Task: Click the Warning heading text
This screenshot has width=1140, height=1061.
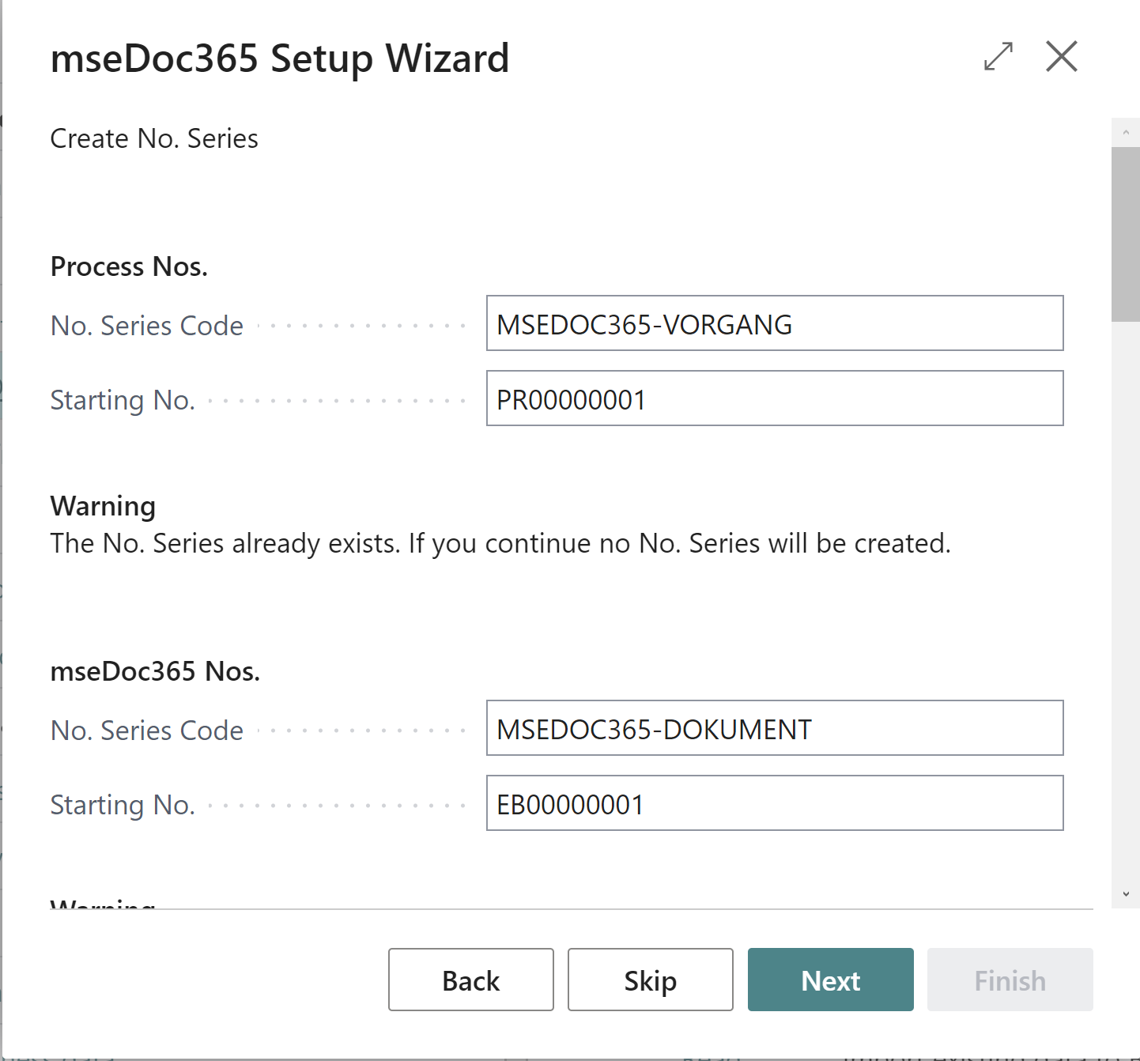Action: click(x=103, y=506)
